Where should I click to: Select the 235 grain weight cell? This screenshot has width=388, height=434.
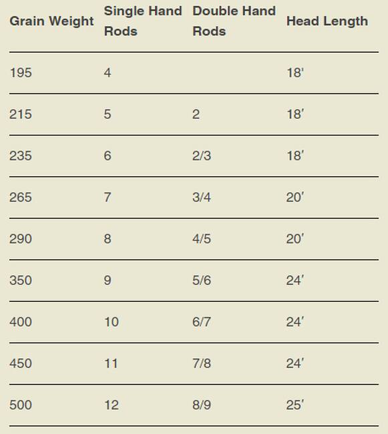pos(21,156)
